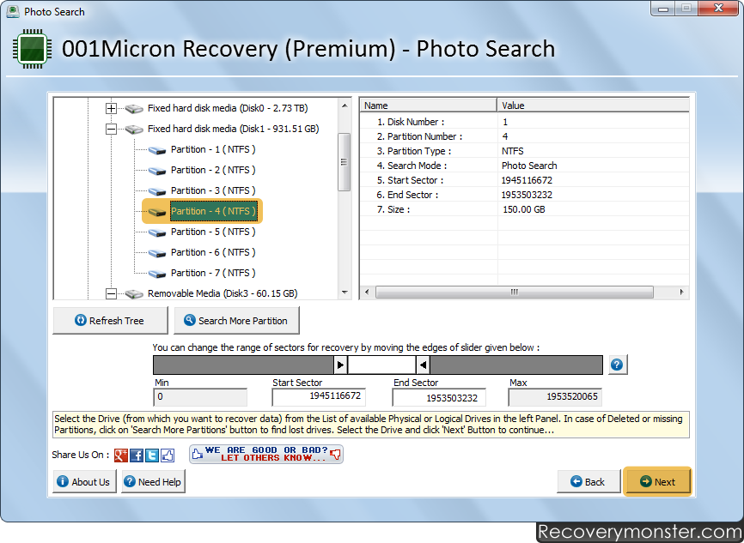744x543 pixels.
Task: Click Next to continue recovery
Action: coord(657,481)
